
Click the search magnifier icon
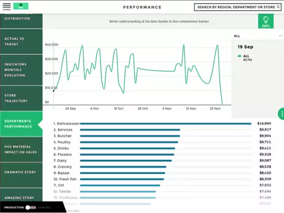point(278,7)
